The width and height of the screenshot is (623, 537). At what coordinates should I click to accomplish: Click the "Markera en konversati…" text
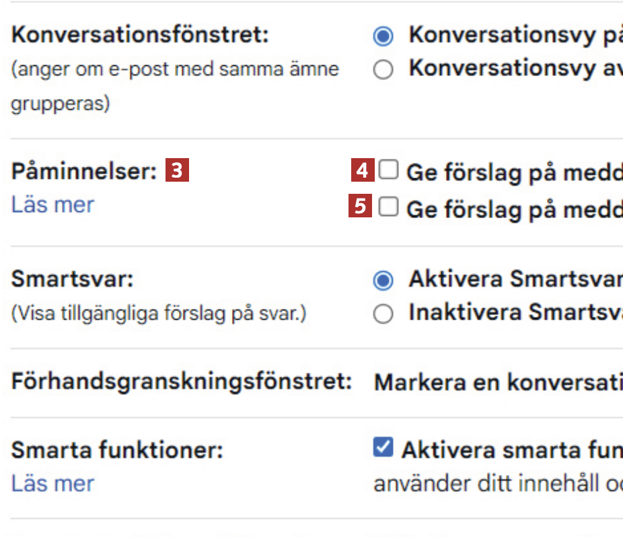[498, 382]
